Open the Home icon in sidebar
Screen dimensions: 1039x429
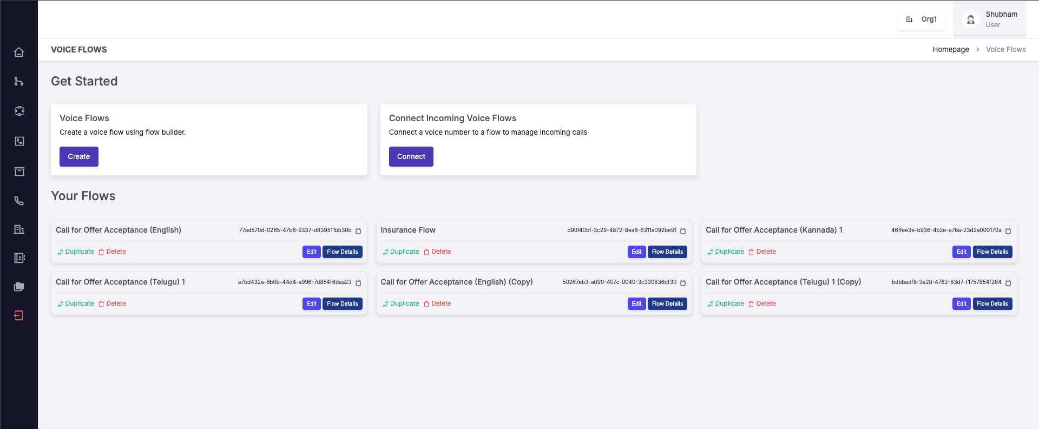19,52
